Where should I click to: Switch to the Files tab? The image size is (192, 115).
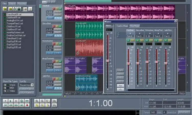click(5, 3)
